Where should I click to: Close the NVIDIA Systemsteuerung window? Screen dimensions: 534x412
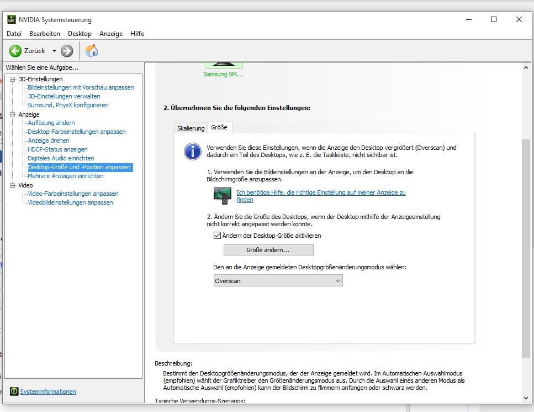[x=519, y=19]
